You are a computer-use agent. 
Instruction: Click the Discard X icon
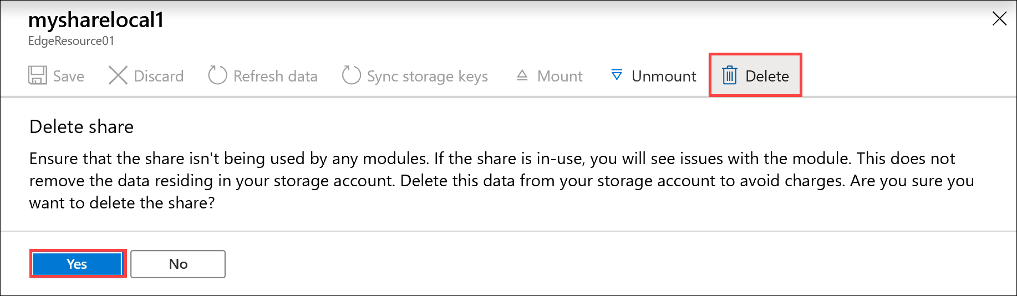[118, 75]
